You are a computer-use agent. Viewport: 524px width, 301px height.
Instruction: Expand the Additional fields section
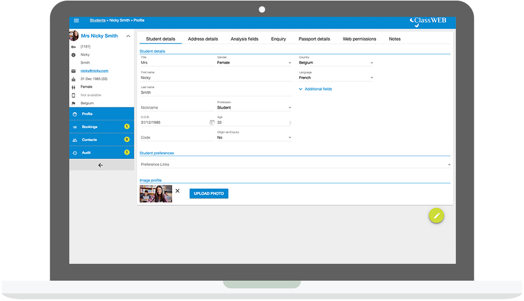click(316, 89)
